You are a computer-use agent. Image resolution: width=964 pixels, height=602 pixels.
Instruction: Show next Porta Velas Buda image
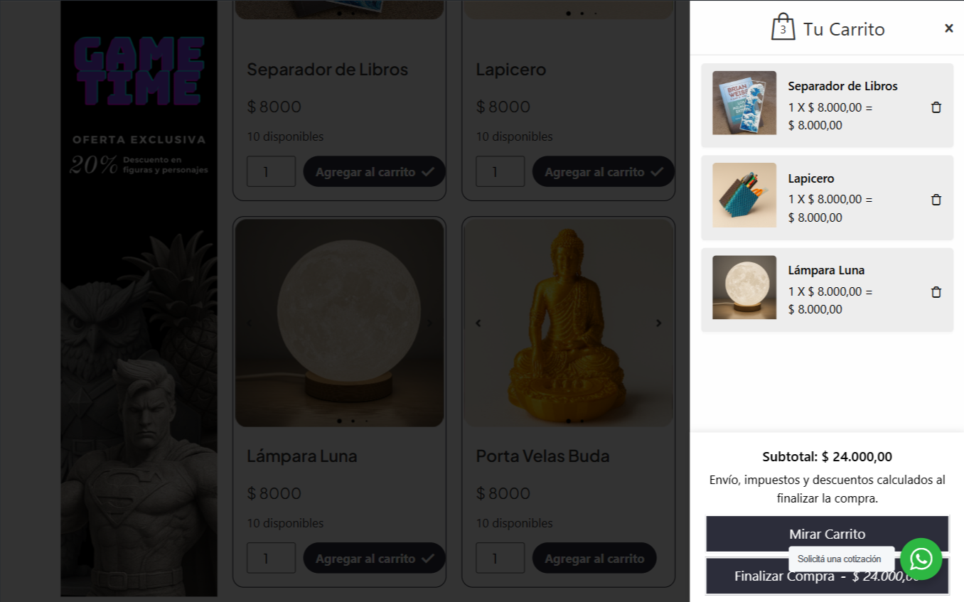(658, 323)
